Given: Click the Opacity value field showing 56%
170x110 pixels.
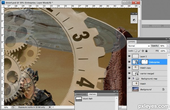Looking at the screenshot, I should pyautogui.click(x=163, y=46).
